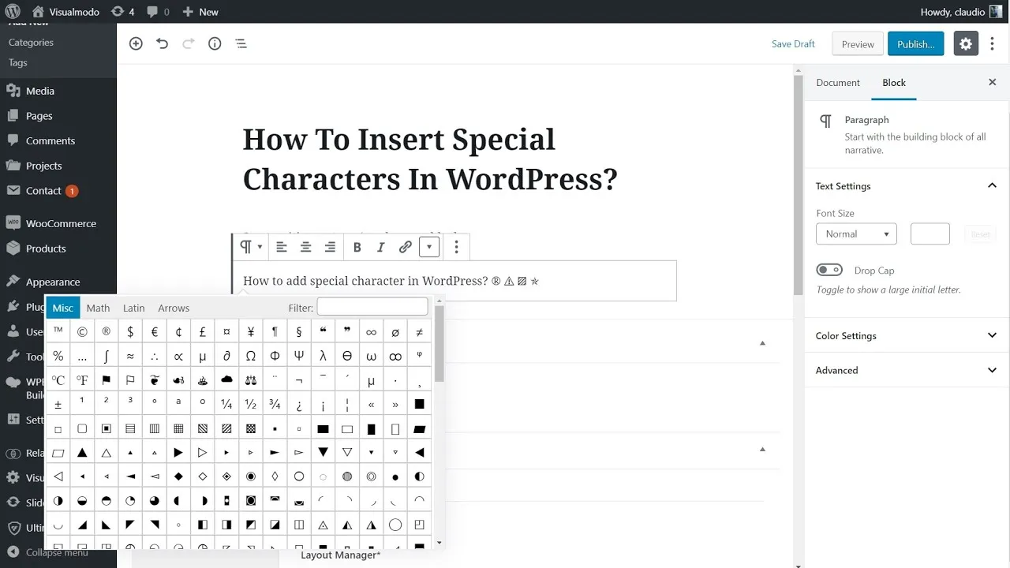Insert a link from block toolbar
Viewport: 1010px width, 568px height.
(405, 247)
